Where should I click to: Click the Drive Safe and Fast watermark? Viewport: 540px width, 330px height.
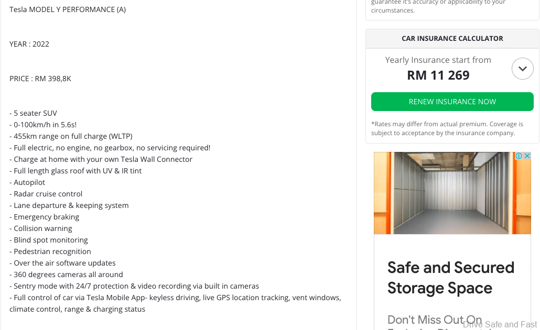500,325
